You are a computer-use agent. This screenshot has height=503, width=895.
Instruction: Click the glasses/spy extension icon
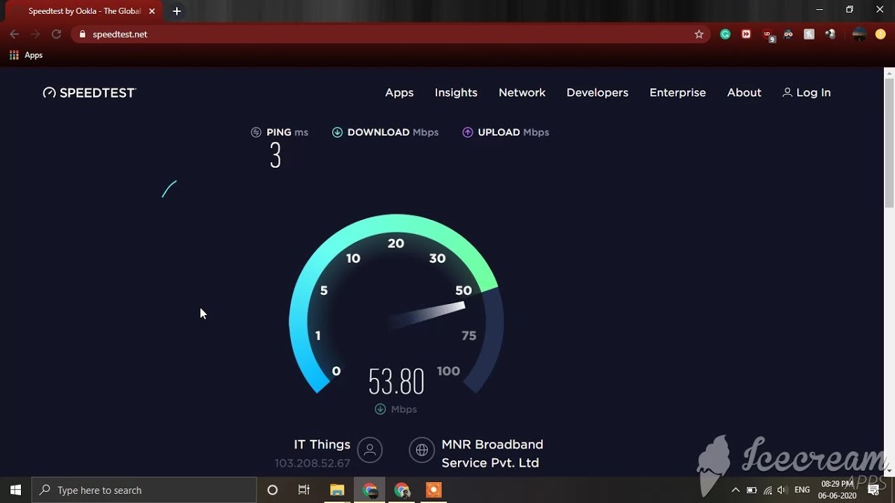[x=788, y=34]
